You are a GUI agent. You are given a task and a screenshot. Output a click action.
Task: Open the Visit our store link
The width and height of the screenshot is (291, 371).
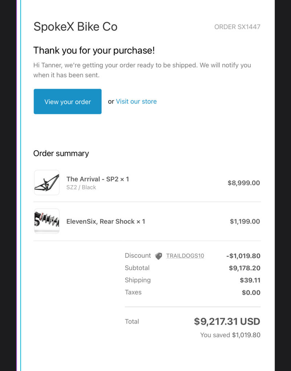coord(136,101)
